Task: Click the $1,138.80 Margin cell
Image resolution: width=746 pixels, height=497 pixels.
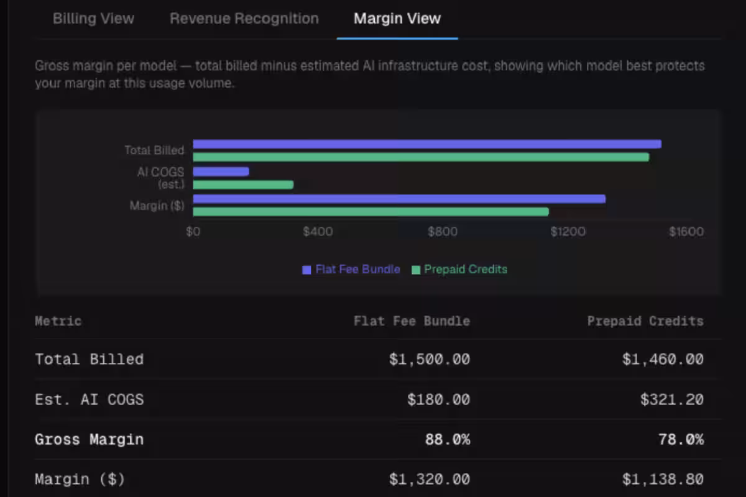Action: 663,480
